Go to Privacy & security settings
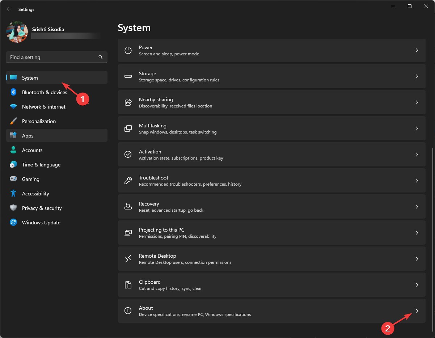Screen dimensions: 435x338 click(x=42, y=208)
